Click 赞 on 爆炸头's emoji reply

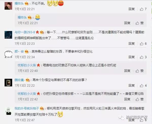[x=139, y=23]
